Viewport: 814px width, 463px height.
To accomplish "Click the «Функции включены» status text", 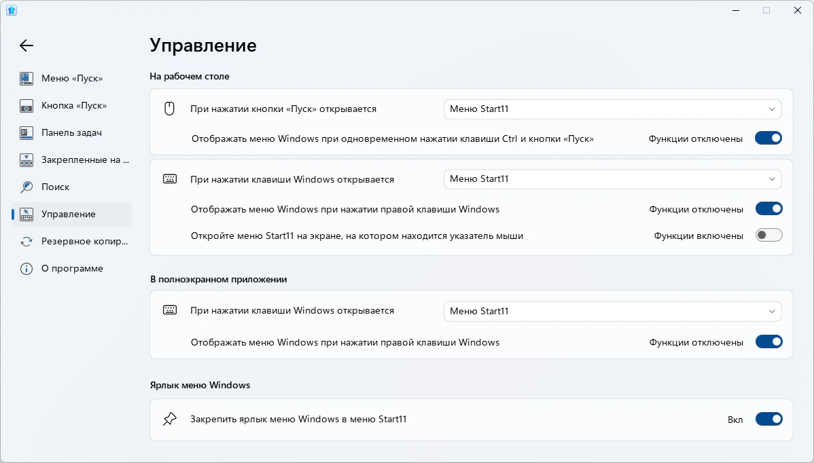I will pyautogui.click(x=698, y=236).
